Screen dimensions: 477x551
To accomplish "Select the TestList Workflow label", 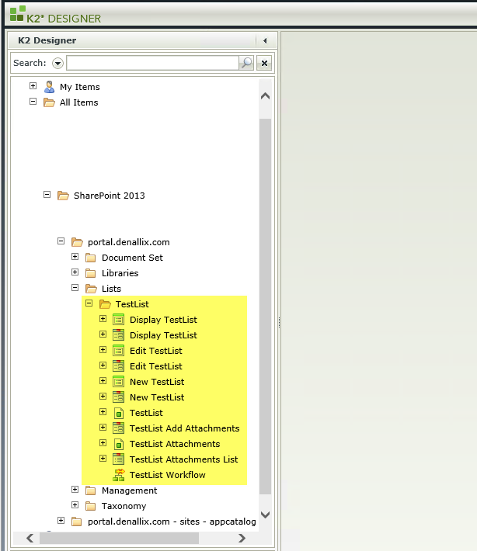I will coord(168,475).
